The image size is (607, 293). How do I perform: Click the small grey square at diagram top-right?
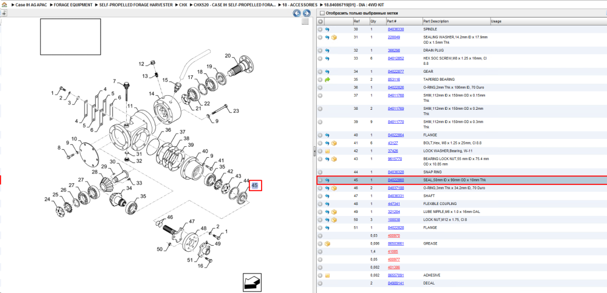pyautogui.click(x=305, y=22)
